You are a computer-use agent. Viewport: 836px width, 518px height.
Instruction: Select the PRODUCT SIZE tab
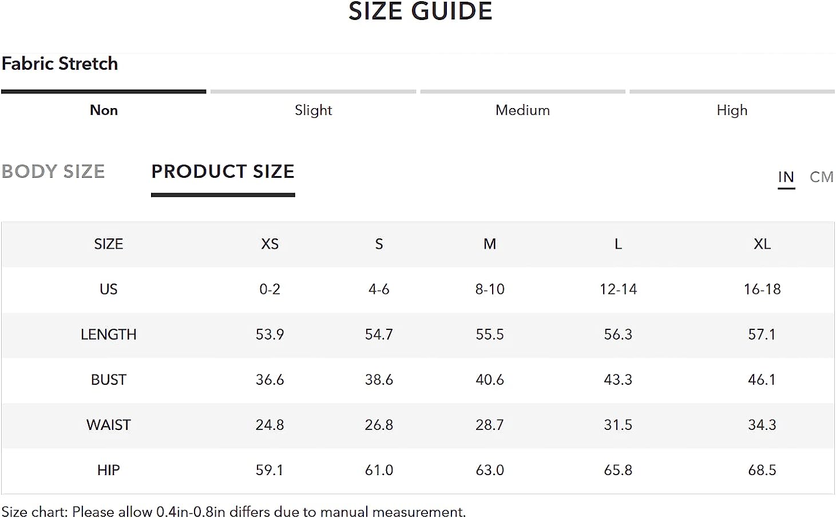click(223, 172)
